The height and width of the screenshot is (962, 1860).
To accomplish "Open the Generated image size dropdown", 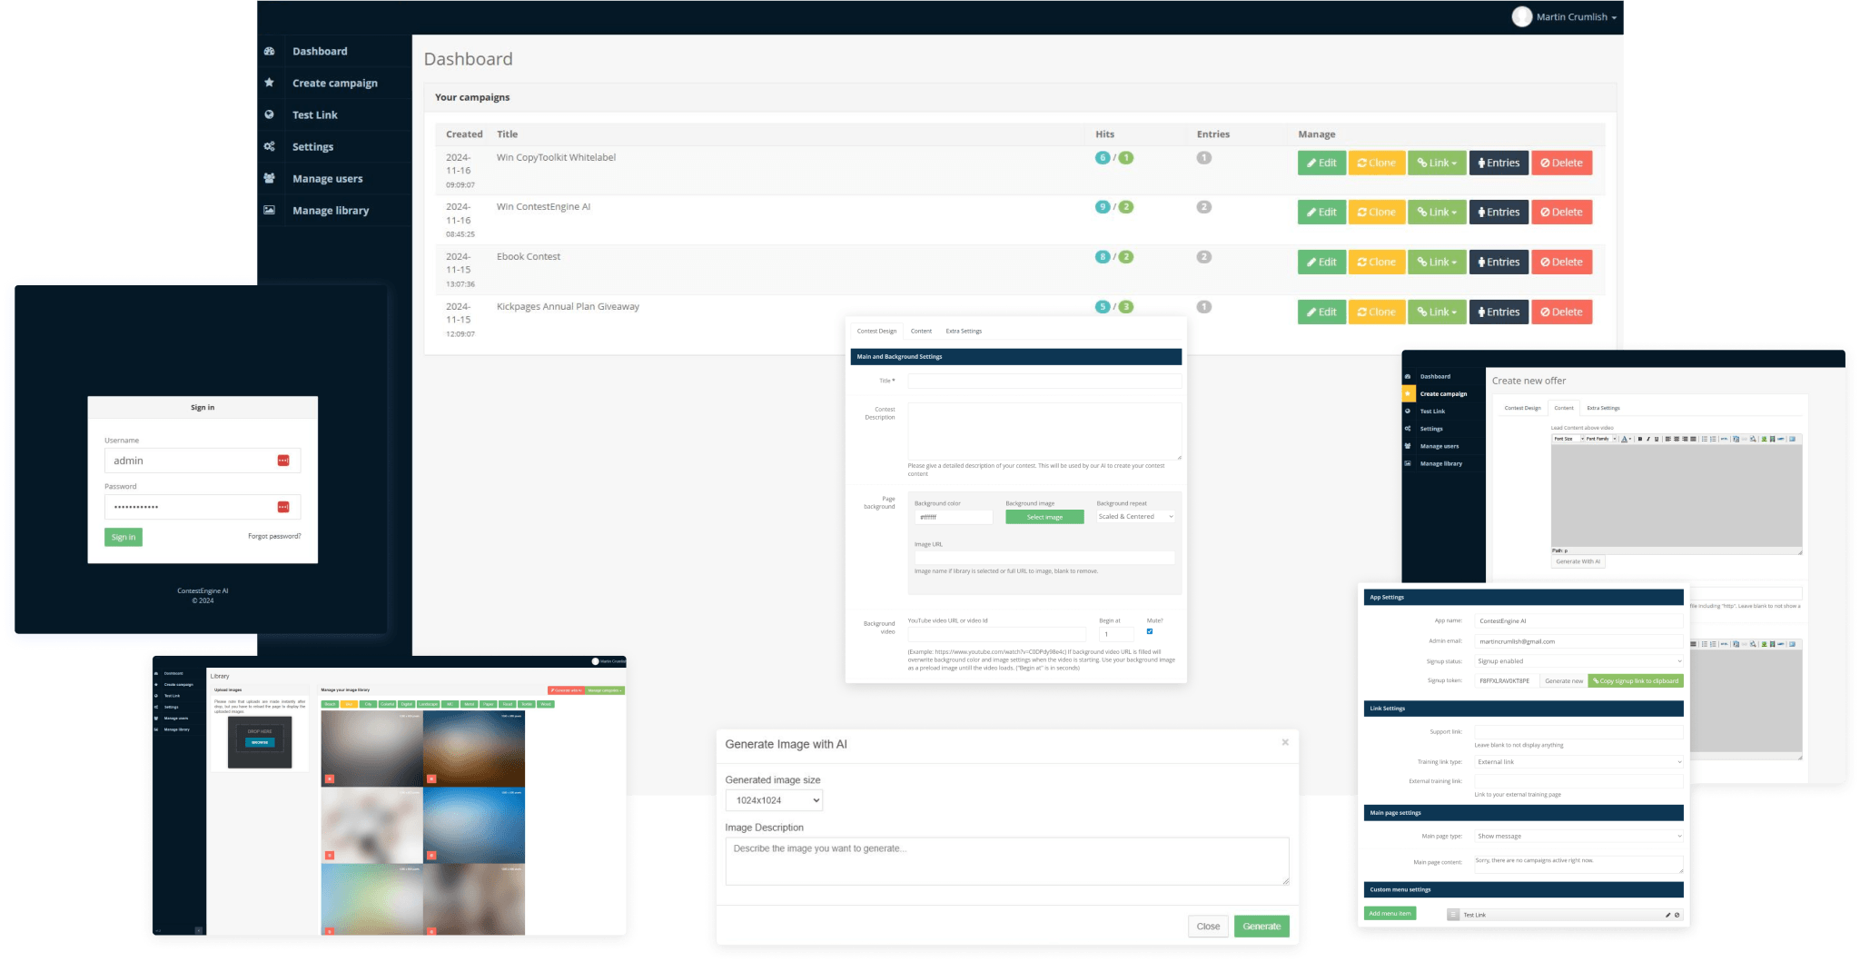I will pos(774,800).
